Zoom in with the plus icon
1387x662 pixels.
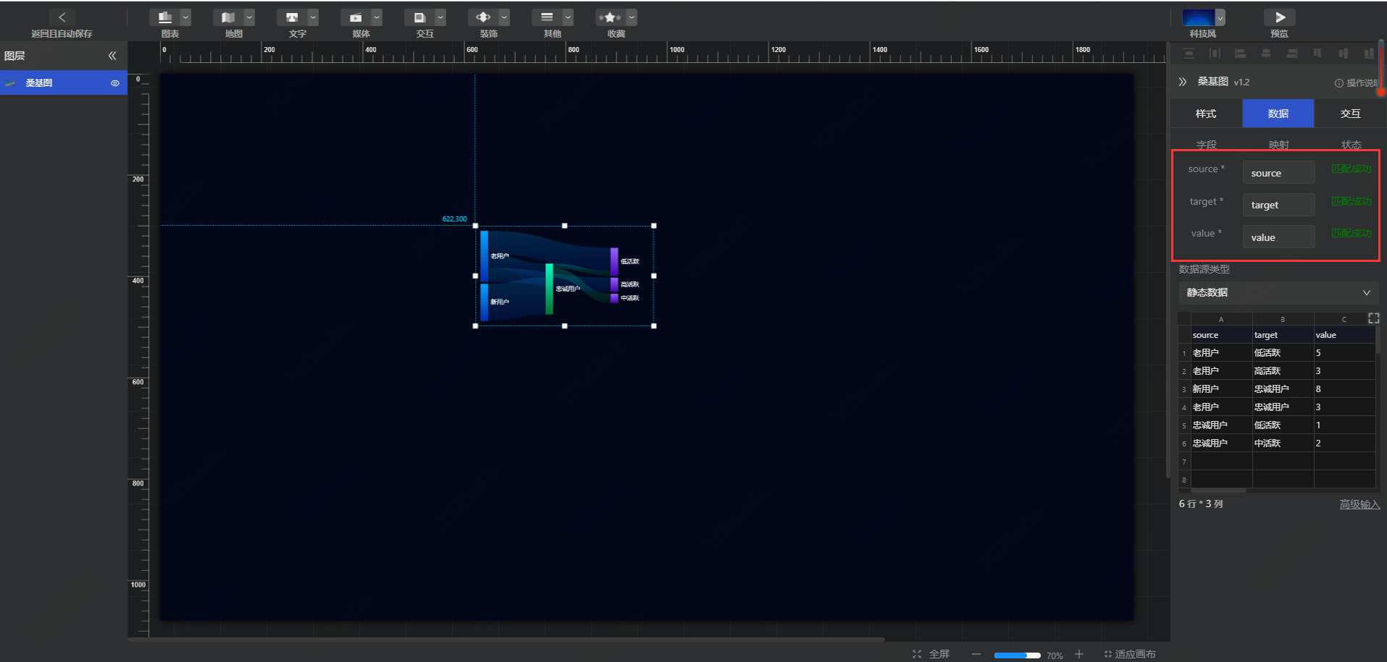click(1079, 654)
